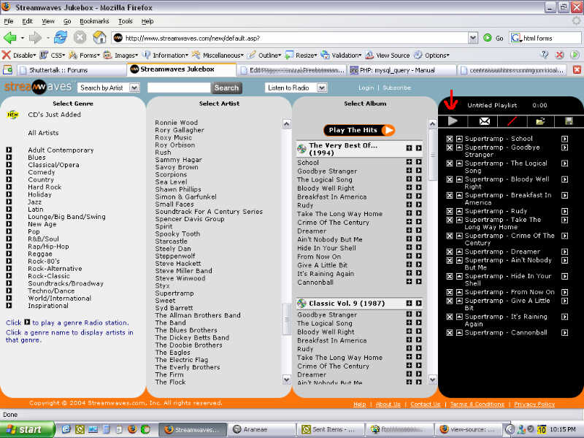Open the Edit menu
The height and width of the screenshot is (438, 584).
pyautogui.click(x=27, y=21)
